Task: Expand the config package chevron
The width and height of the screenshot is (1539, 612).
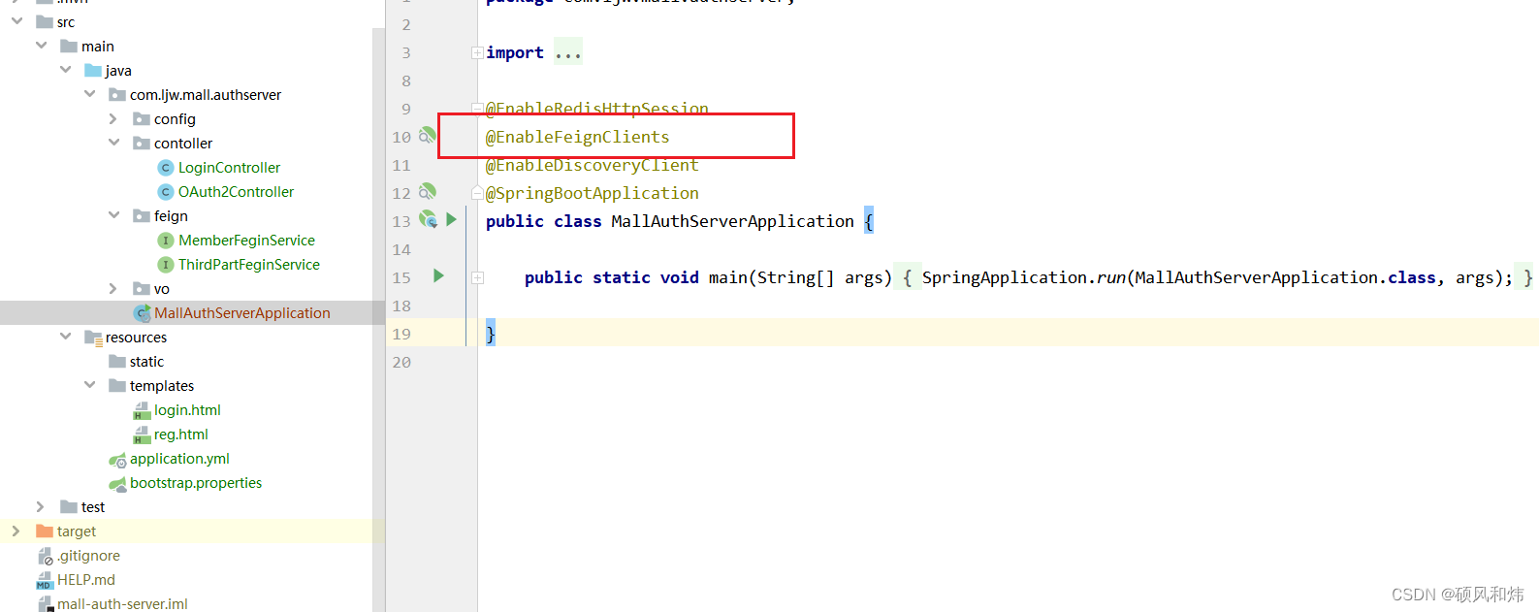Action: point(113,118)
